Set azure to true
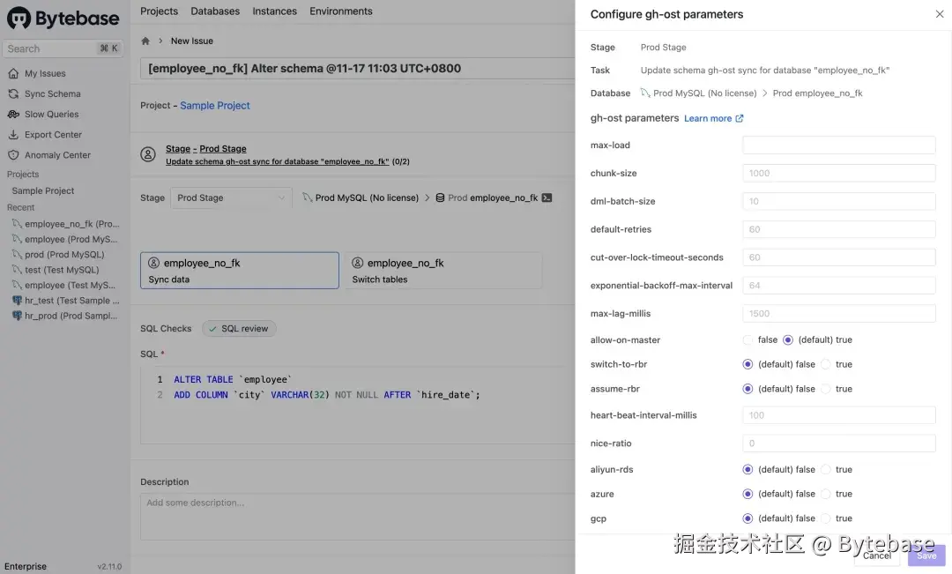This screenshot has height=574, width=952. click(x=826, y=494)
